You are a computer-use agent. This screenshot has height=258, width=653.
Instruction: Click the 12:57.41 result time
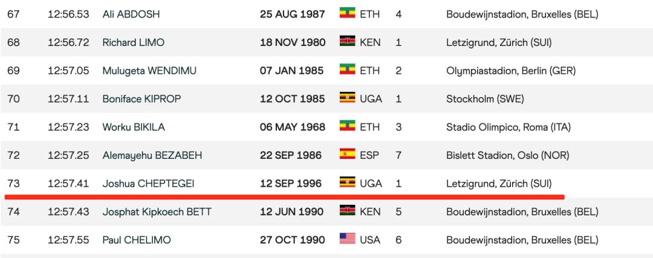[x=68, y=183]
